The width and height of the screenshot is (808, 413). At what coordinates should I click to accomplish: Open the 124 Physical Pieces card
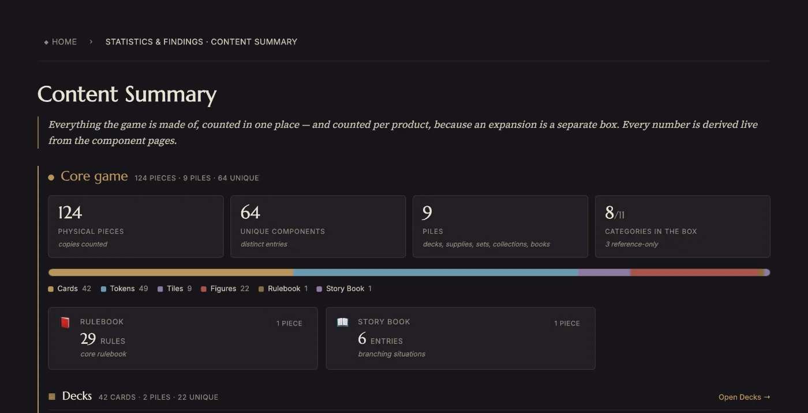click(x=136, y=226)
